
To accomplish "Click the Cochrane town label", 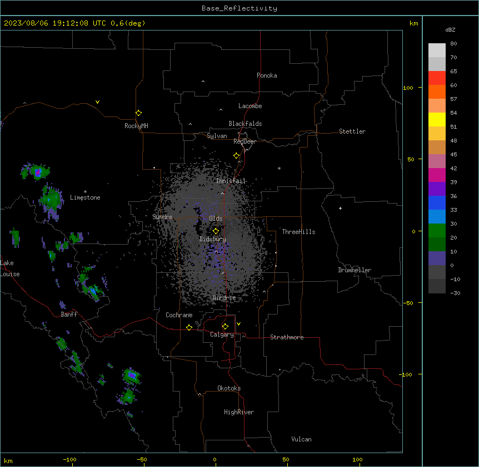I will point(179,315).
